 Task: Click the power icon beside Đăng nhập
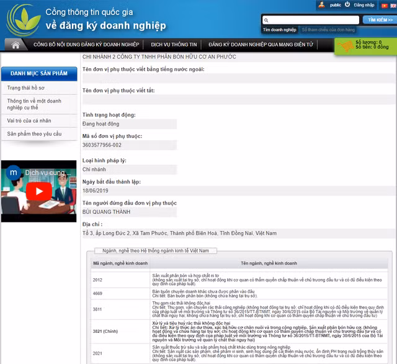click(x=348, y=5)
